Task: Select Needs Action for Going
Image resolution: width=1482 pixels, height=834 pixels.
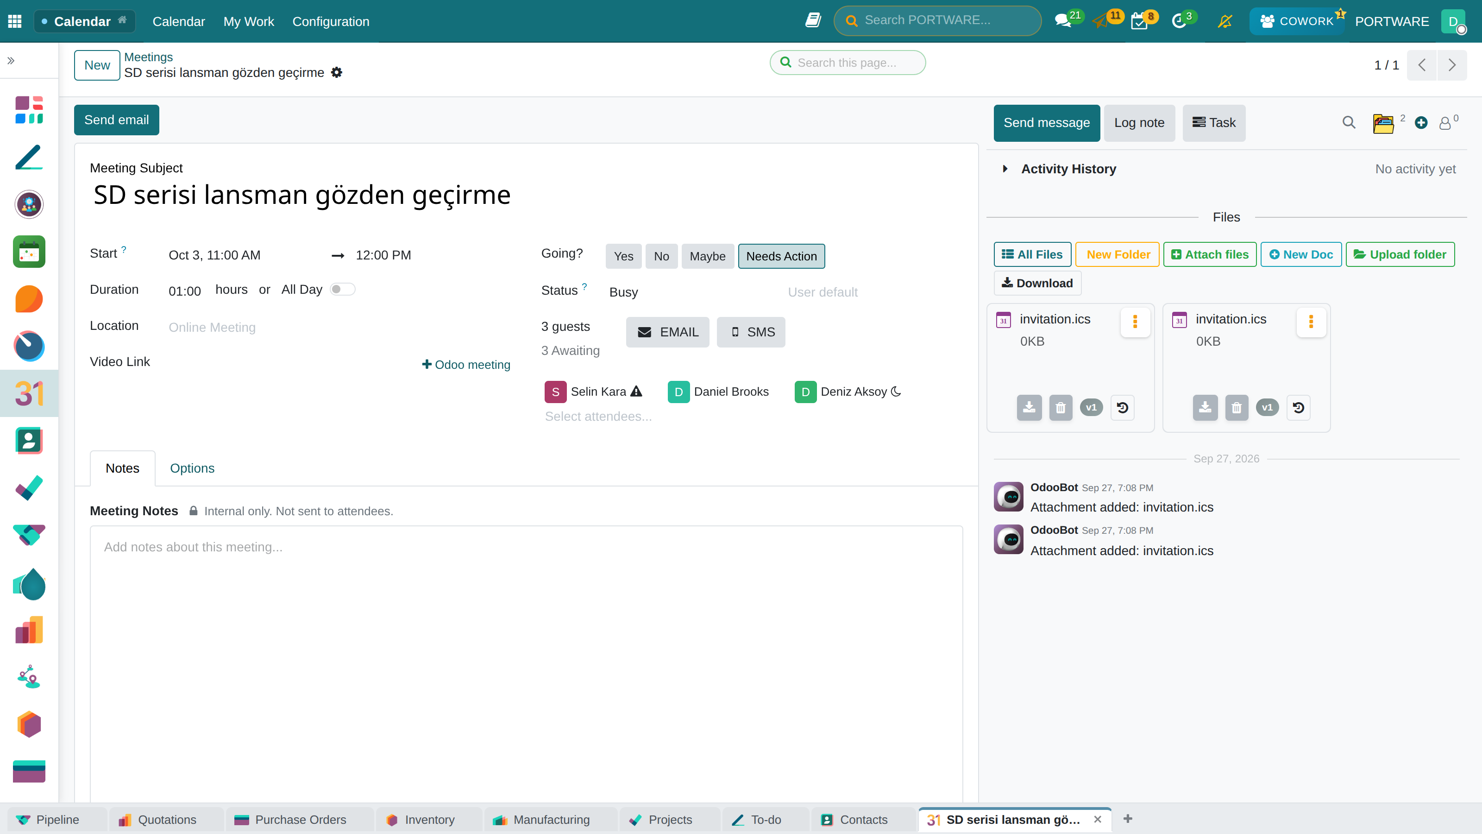Action: point(781,256)
